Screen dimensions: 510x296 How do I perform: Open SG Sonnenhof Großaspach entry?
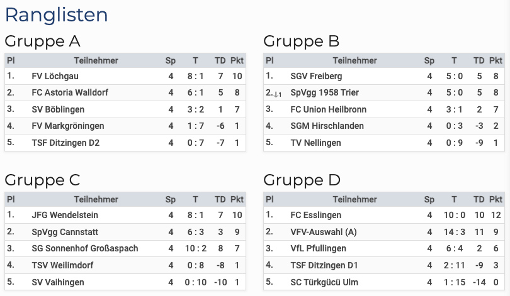[84, 248]
